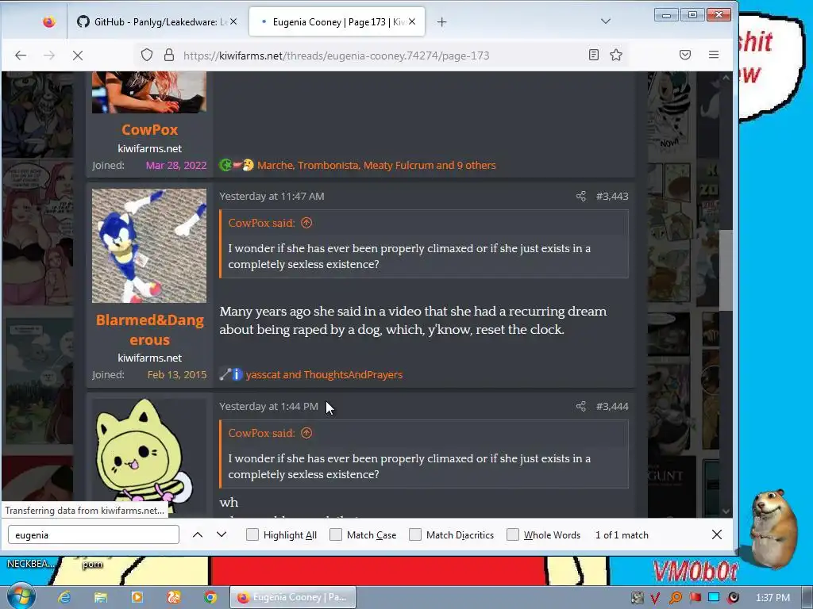
Task: Click scrollbar up arrow
Action: [x=726, y=78]
